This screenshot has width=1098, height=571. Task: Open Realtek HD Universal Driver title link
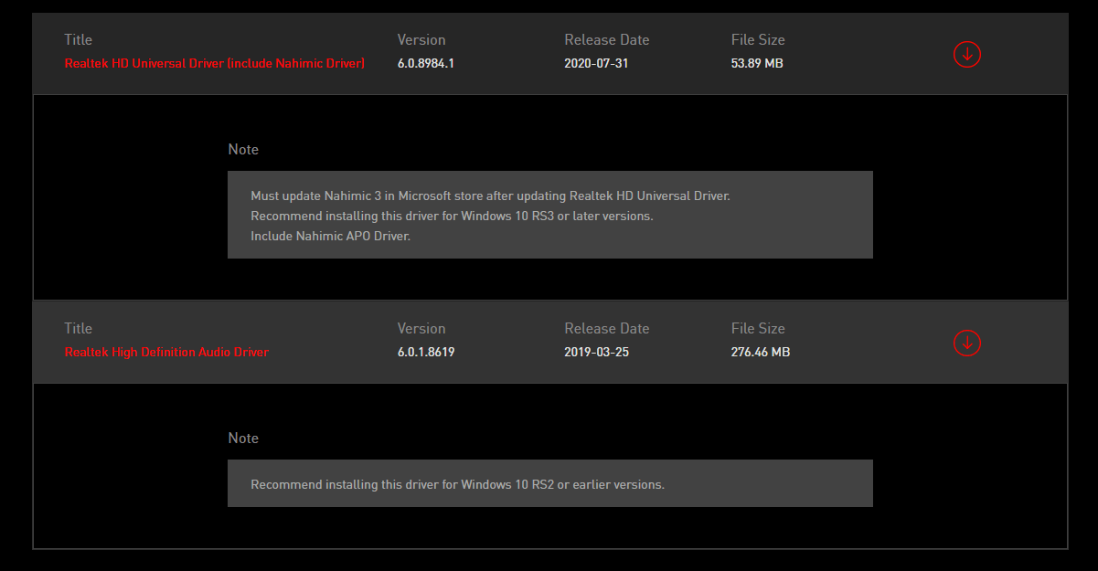[x=215, y=63]
